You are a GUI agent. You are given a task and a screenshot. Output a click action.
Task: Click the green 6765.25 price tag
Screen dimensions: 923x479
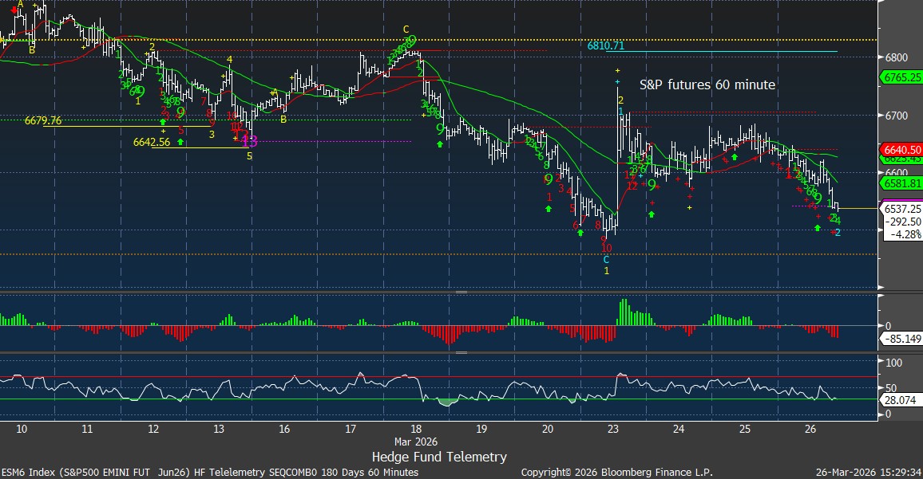(901, 77)
